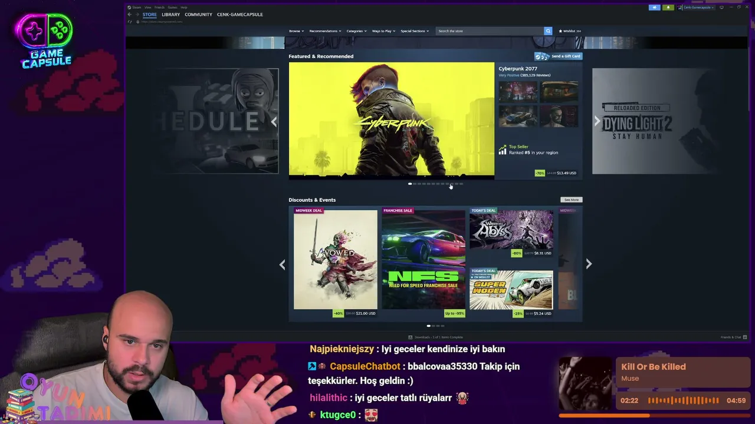Click the Steam page reload icon
Viewport: 755px width, 424px height.
point(130,22)
